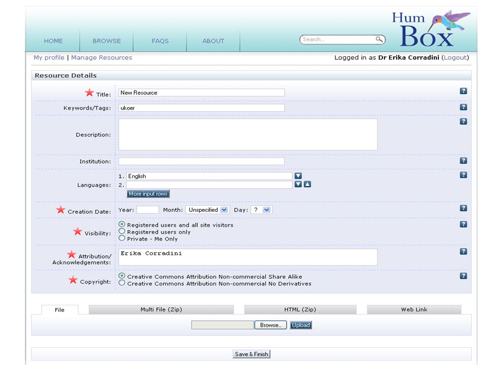487x365 pixels.
Task: Click the Year input field
Action: pos(148,210)
